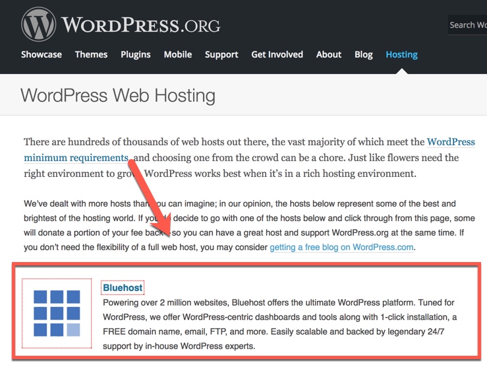Click text 'We've dealt with more hosts'
Viewport: 487px width, 365px height.
77,203
